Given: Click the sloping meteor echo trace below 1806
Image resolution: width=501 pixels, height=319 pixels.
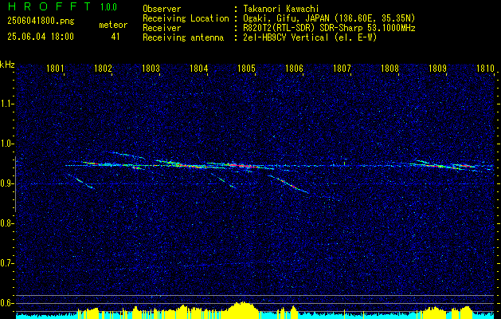Looking at the screenshot, I should [288, 184].
